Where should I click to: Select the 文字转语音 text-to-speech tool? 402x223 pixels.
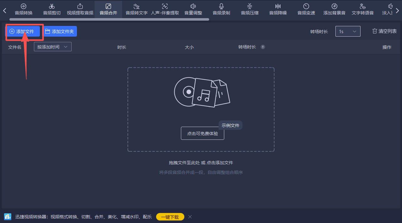362,9
